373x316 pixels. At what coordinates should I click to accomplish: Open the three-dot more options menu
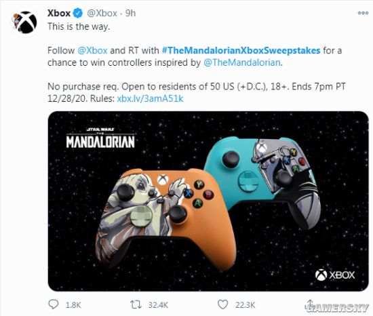pyautogui.click(x=363, y=13)
